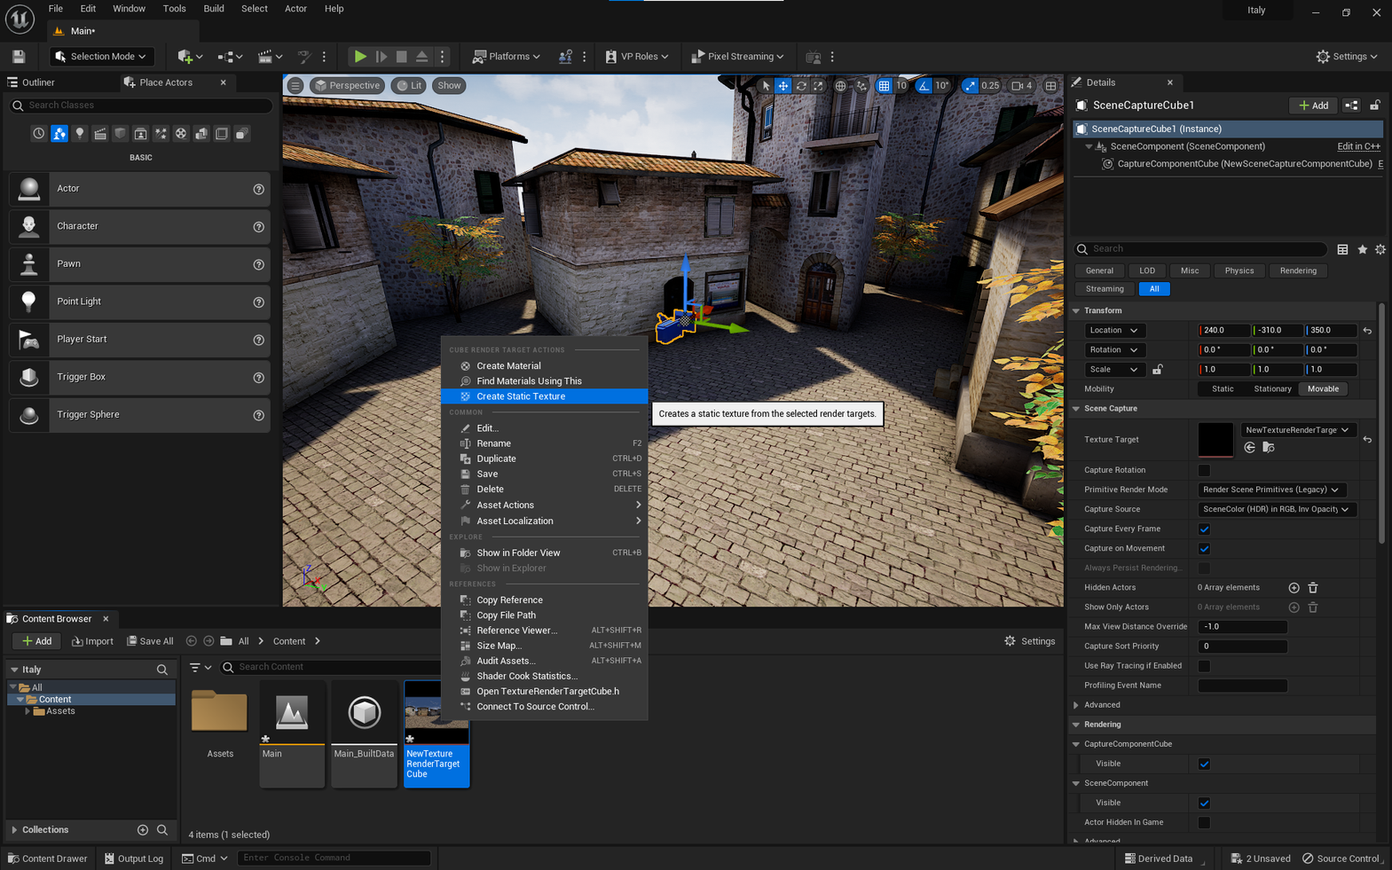Toggle Actor Hidden In Game checkbox
This screenshot has height=870, width=1392.
(1204, 823)
